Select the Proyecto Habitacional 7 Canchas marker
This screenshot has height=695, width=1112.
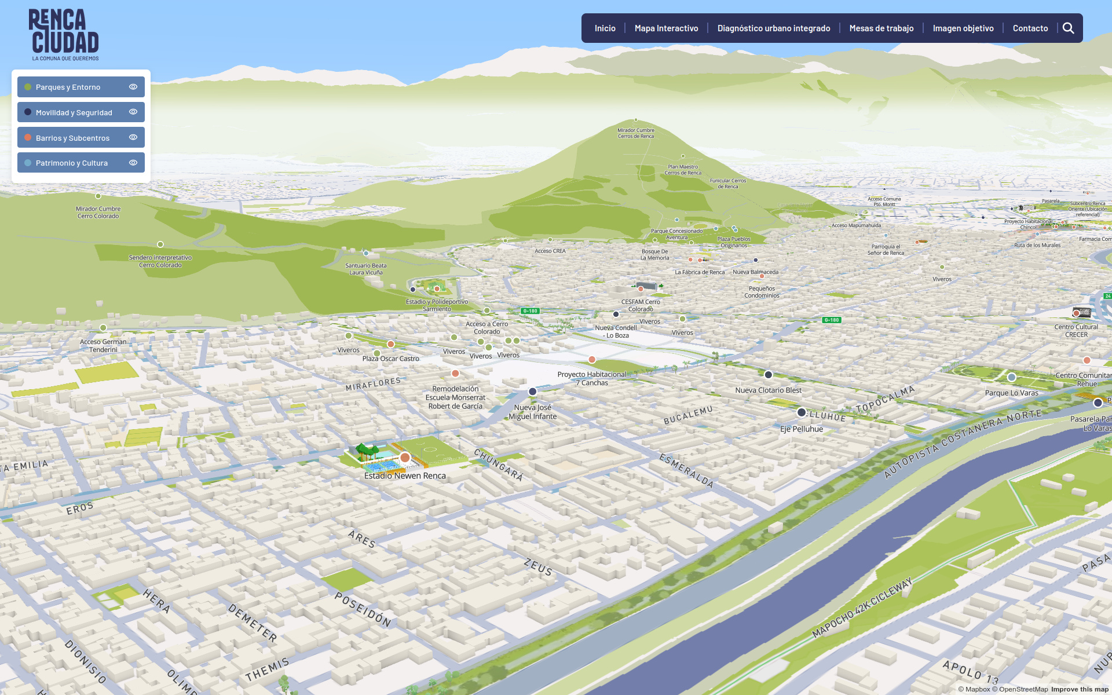(592, 360)
